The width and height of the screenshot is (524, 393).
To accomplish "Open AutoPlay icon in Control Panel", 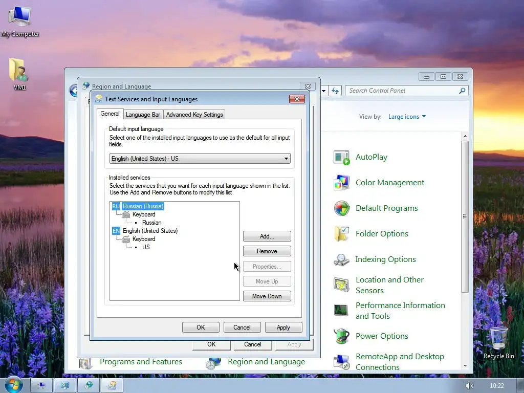I will pos(341,157).
